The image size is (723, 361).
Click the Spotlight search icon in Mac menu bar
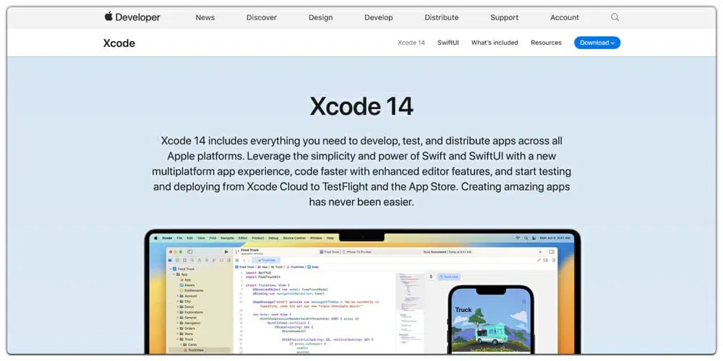(526, 238)
